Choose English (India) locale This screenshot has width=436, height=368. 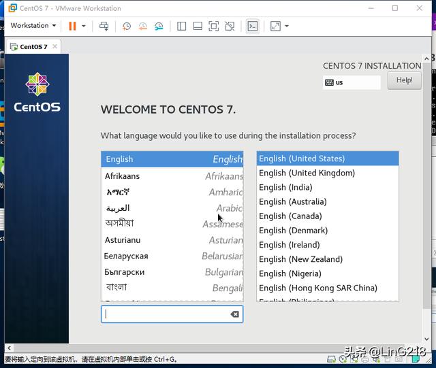[328, 188]
